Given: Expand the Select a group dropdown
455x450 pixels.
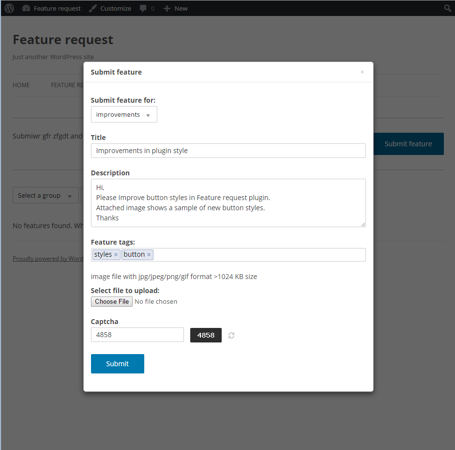Looking at the screenshot, I should click(x=45, y=196).
